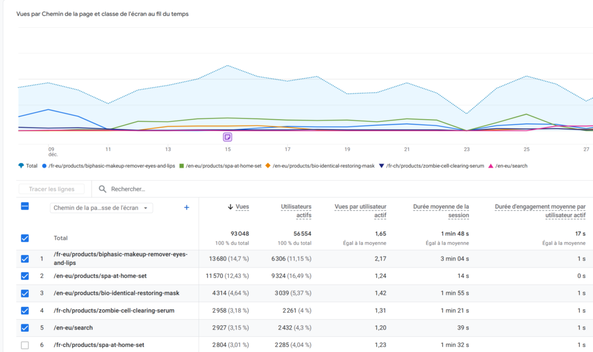
Task: Click the green square spa-at-home-set legend marker
Action: tap(182, 166)
